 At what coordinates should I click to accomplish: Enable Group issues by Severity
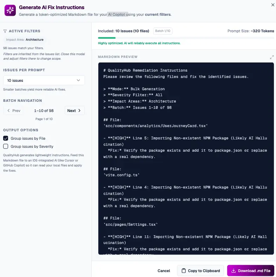(x=6, y=146)
